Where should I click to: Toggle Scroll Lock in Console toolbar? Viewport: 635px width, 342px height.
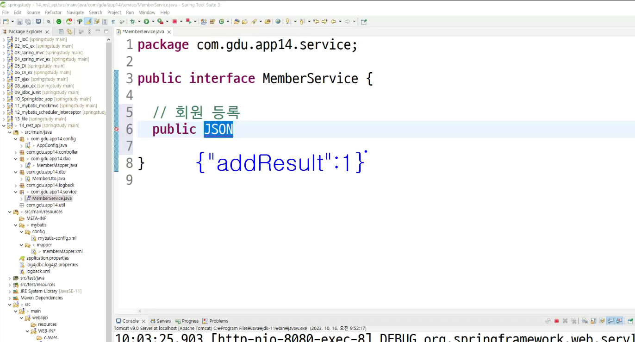point(593,321)
